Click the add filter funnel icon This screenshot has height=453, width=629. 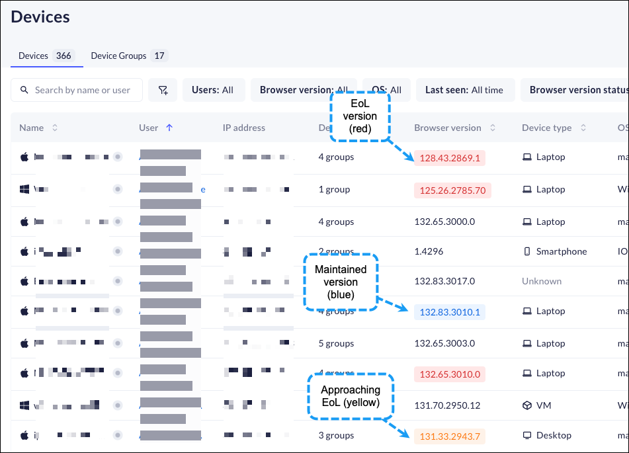(x=163, y=90)
